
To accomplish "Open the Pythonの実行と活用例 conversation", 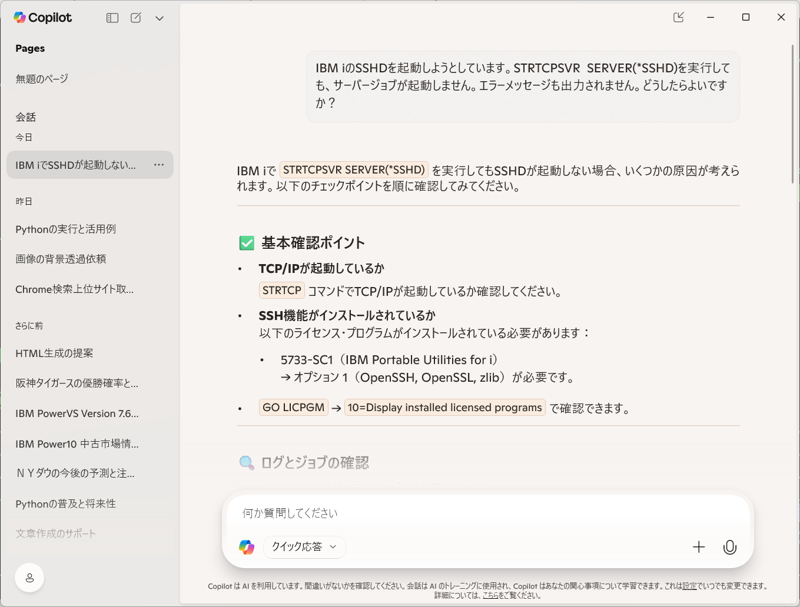I will pyautogui.click(x=65, y=229).
